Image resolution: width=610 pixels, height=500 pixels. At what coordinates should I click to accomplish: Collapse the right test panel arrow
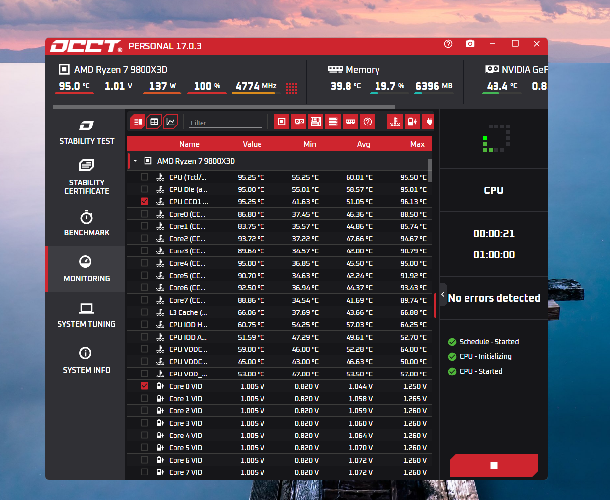[x=443, y=294]
